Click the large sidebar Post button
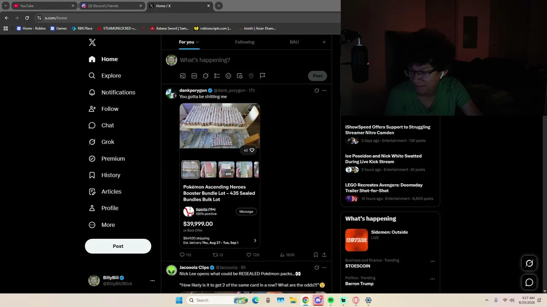The height and width of the screenshot is (307, 547). (118, 246)
